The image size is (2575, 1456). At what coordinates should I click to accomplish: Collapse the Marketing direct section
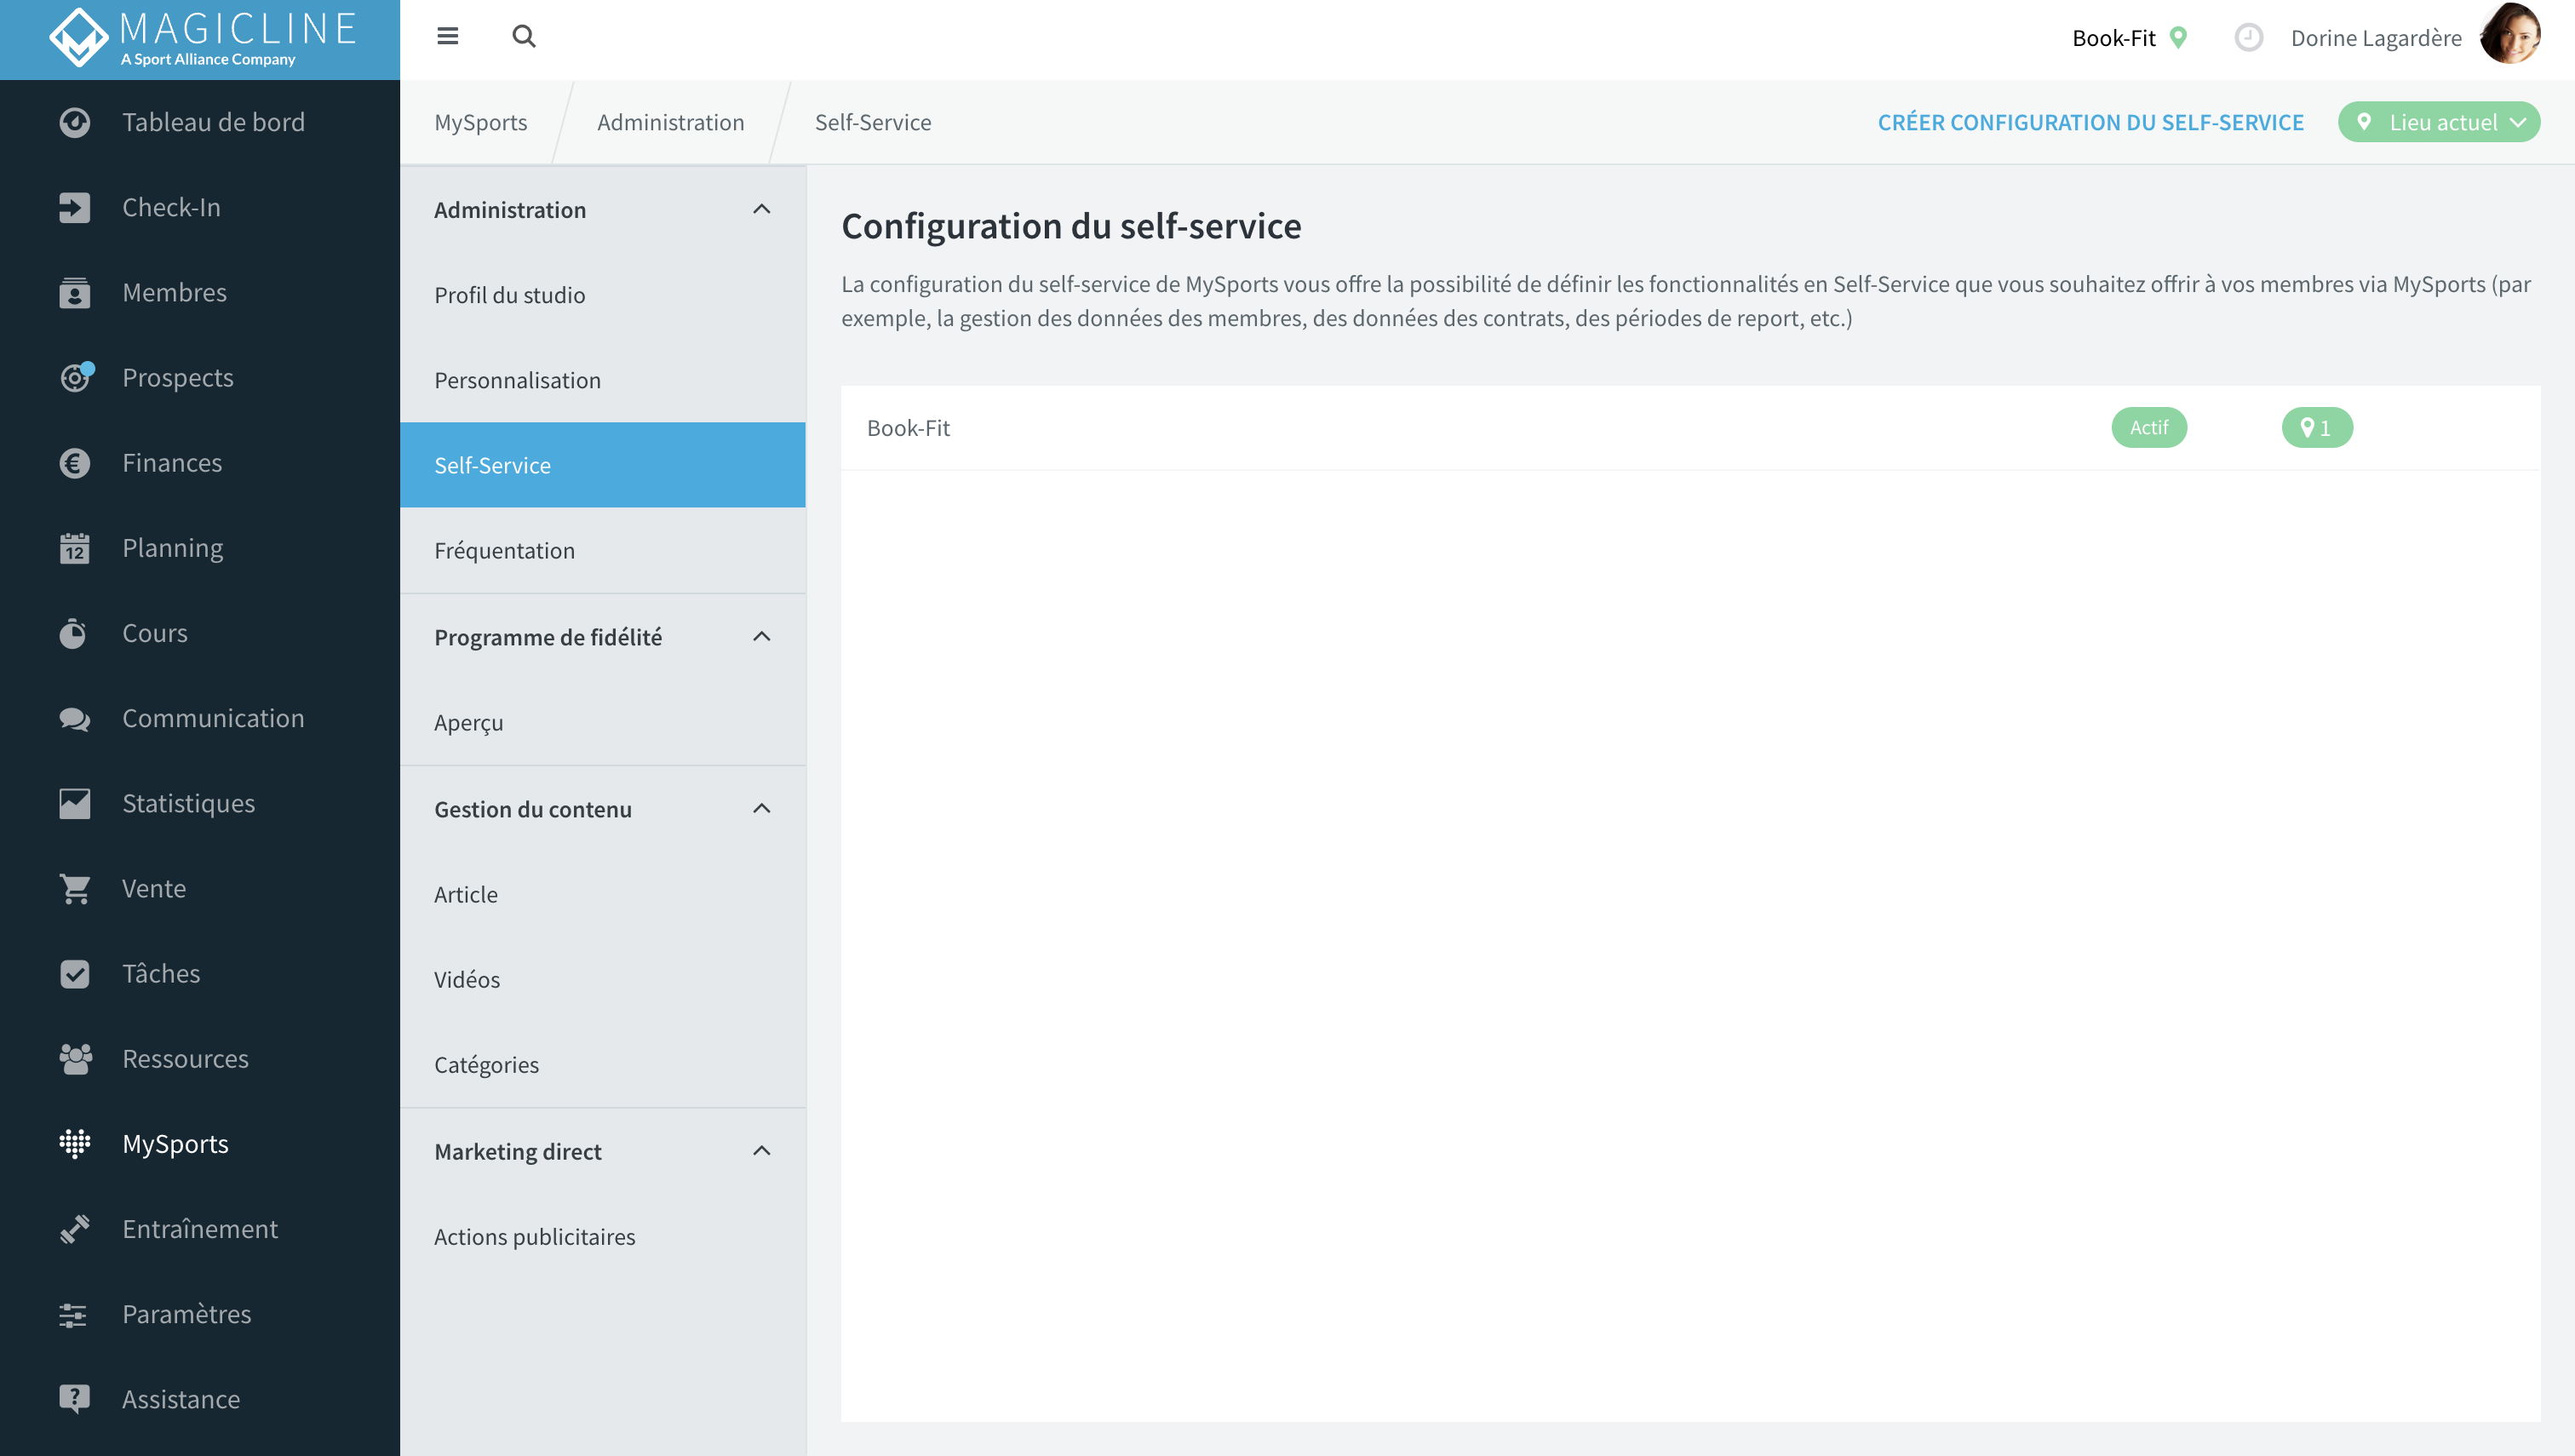pyautogui.click(x=761, y=1150)
